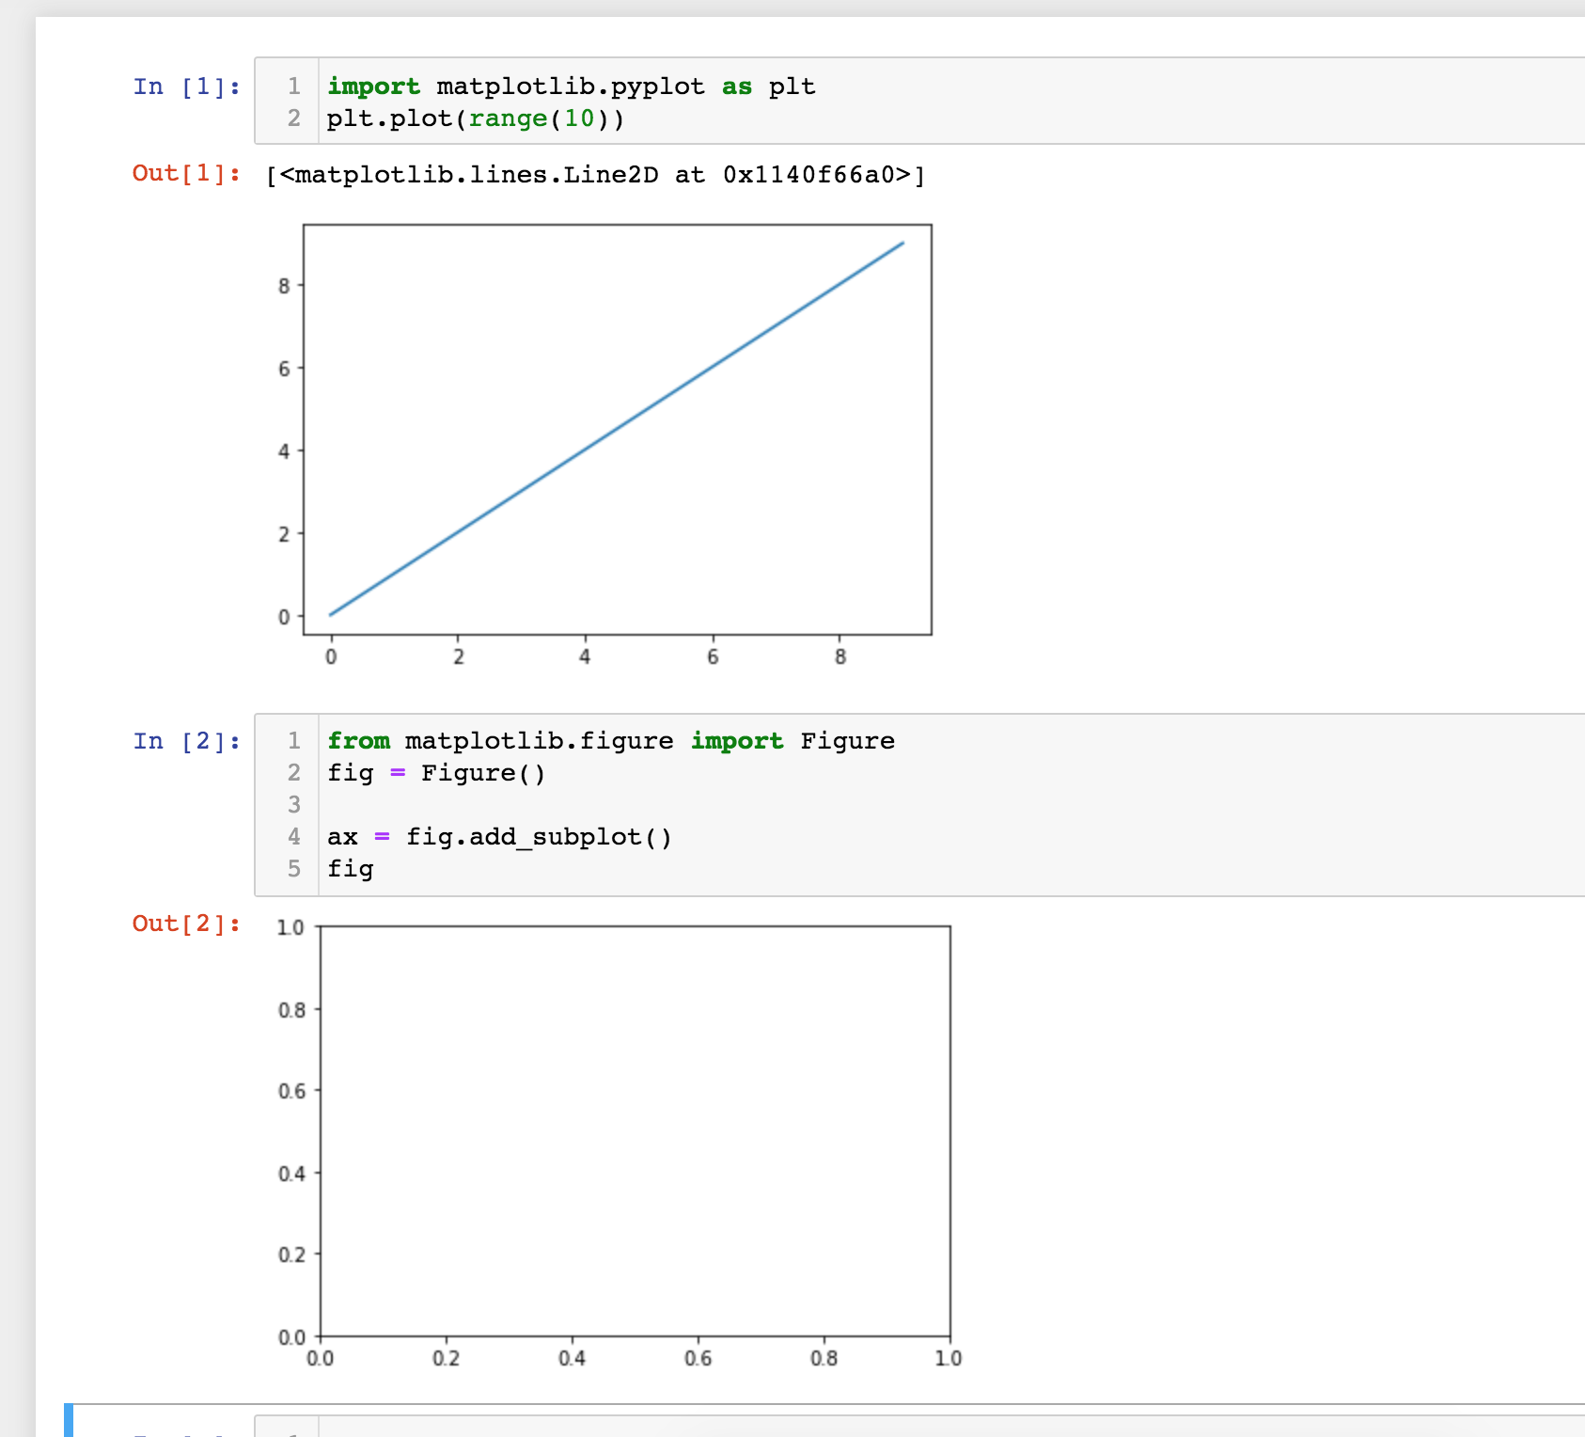This screenshot has width=1585, height=1437.
Task: Click the In [1] prompt label
Action: 184,86
